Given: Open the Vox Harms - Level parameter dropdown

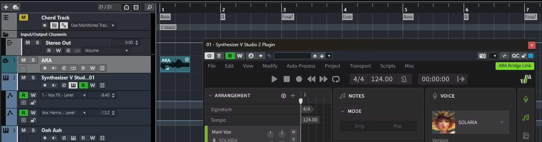Looking at the screenshot, I should pyautogui.click(x=64, y=113).
